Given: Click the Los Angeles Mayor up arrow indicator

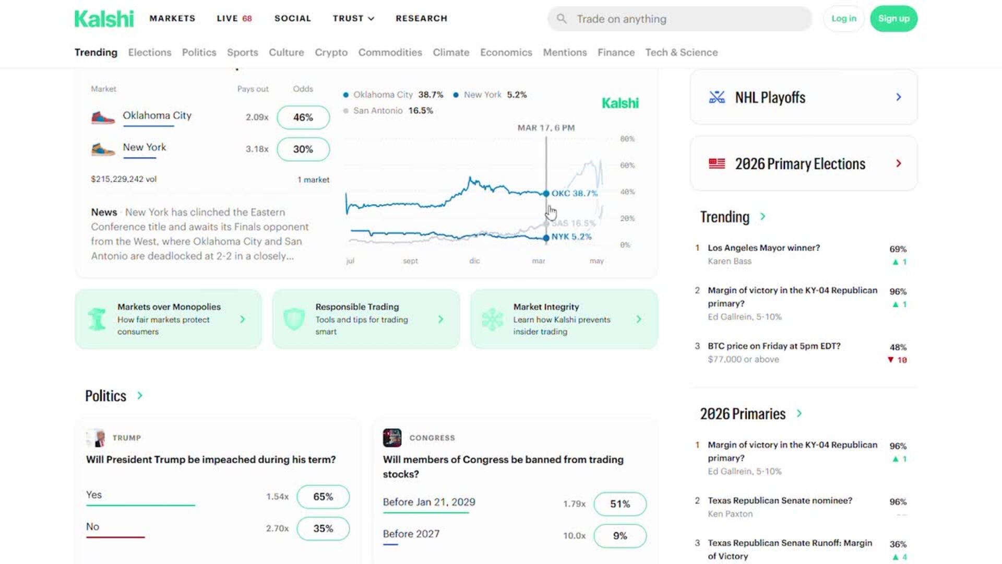Looking at the screenshot, I should 896,262.
